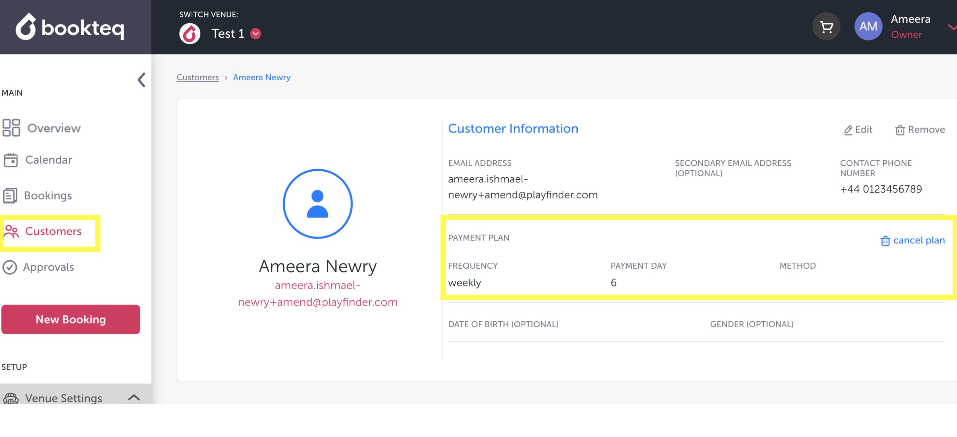Cancel the customer's payment plan
Viewport: 957px width, 437px height.
click(x=912, y=240)
